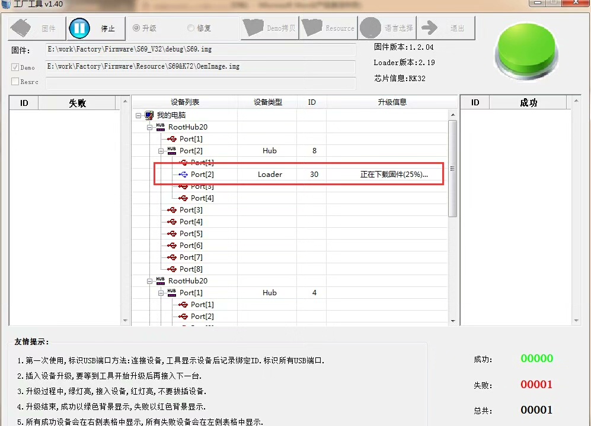The width and height of the screenshot is (591, 426).
Task: Click Port[2] under the ID 4 hub
Action: (x=202, y=317)
